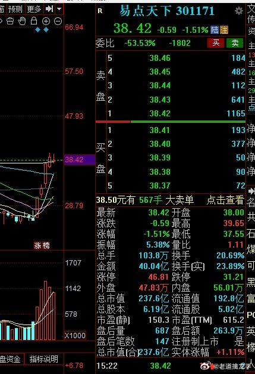Click the yellow R marker beside the stock name
The height and width of the screenshot is (374, 255).
point(100,11)
